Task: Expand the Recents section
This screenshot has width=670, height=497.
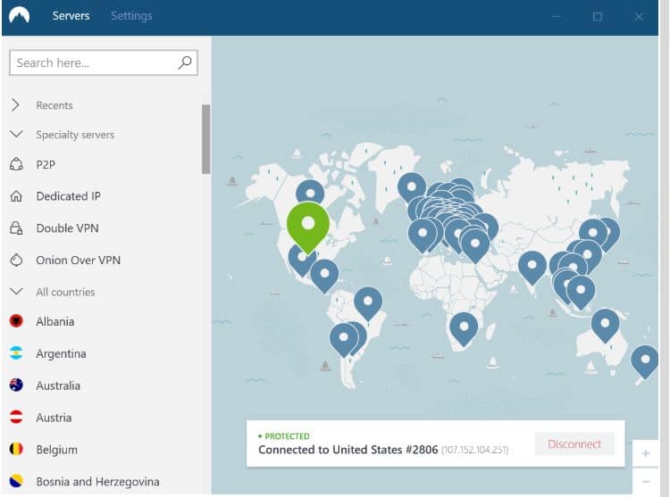Action: click(16, 105)
